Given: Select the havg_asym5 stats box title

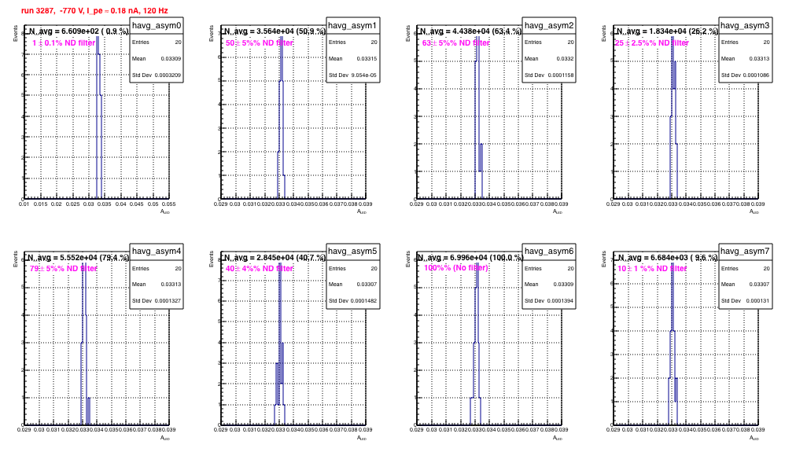Looking at the screenshot, I should (352, 251).
